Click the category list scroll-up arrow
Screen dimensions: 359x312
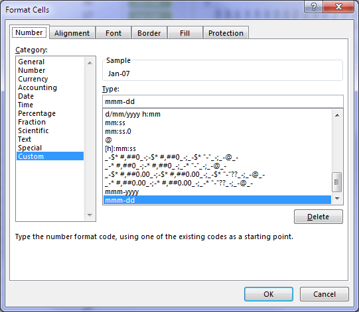tap(90, 63)
